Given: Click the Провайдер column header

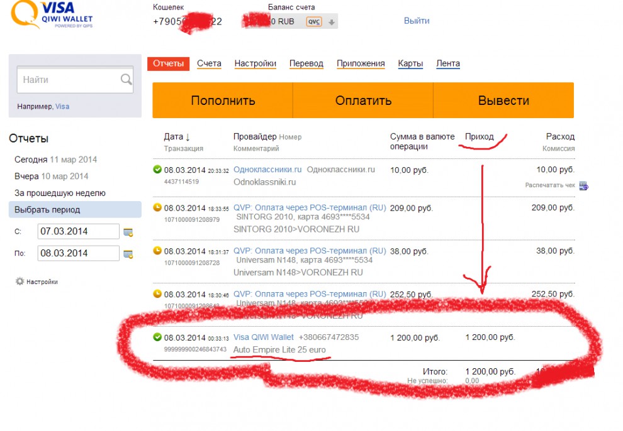Looking at the screenshot, I should pyautogui.click(x=255, y=136).
